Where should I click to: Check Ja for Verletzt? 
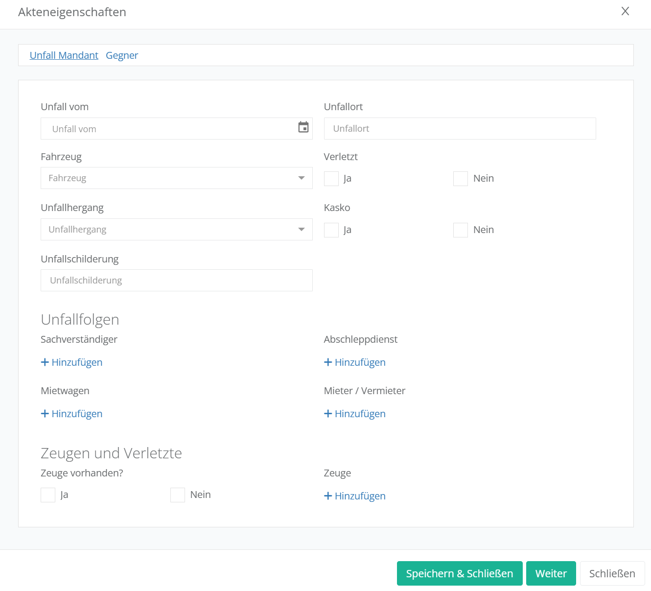(331, 179)
